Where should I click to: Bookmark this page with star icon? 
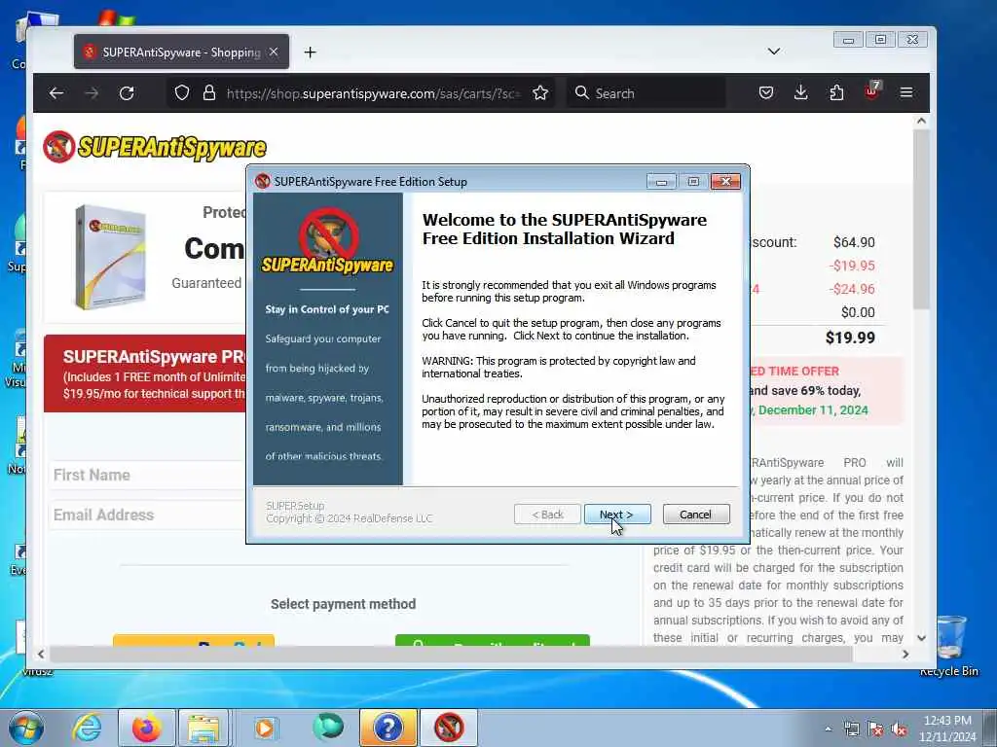pos(540,93)
